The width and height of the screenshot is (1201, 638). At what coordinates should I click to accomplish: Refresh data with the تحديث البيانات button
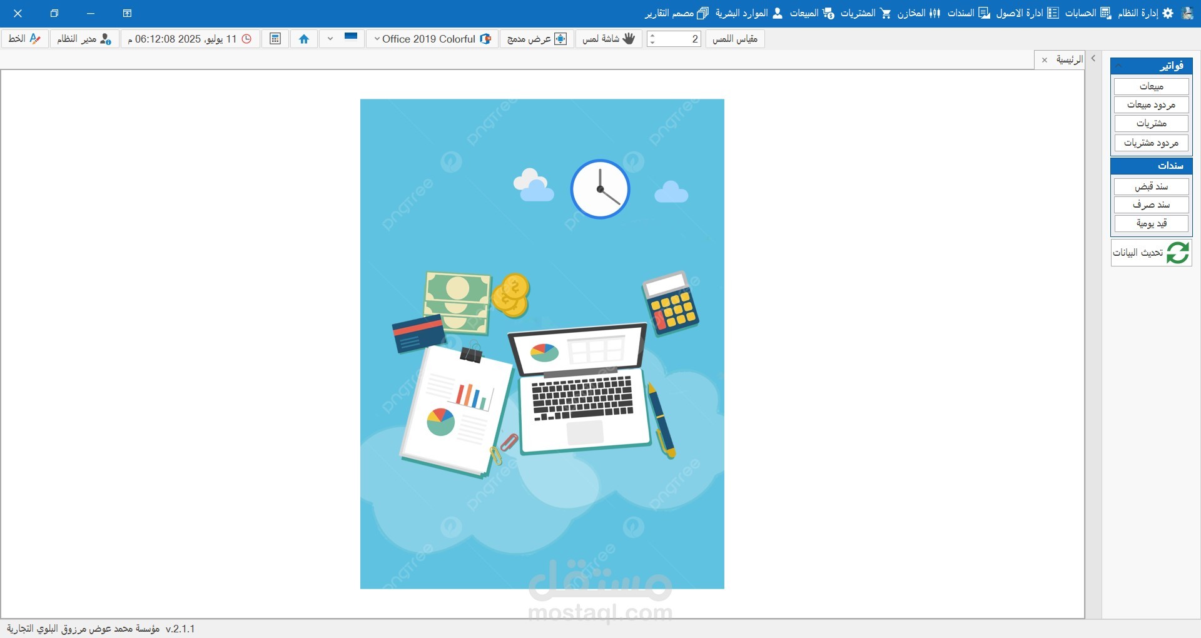[x=1151, y=253]
